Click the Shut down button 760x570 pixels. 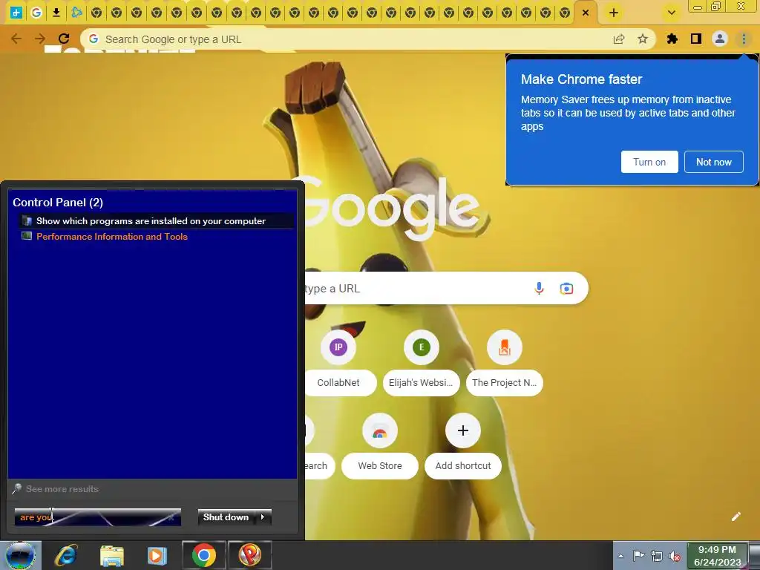tap(226, 517)
